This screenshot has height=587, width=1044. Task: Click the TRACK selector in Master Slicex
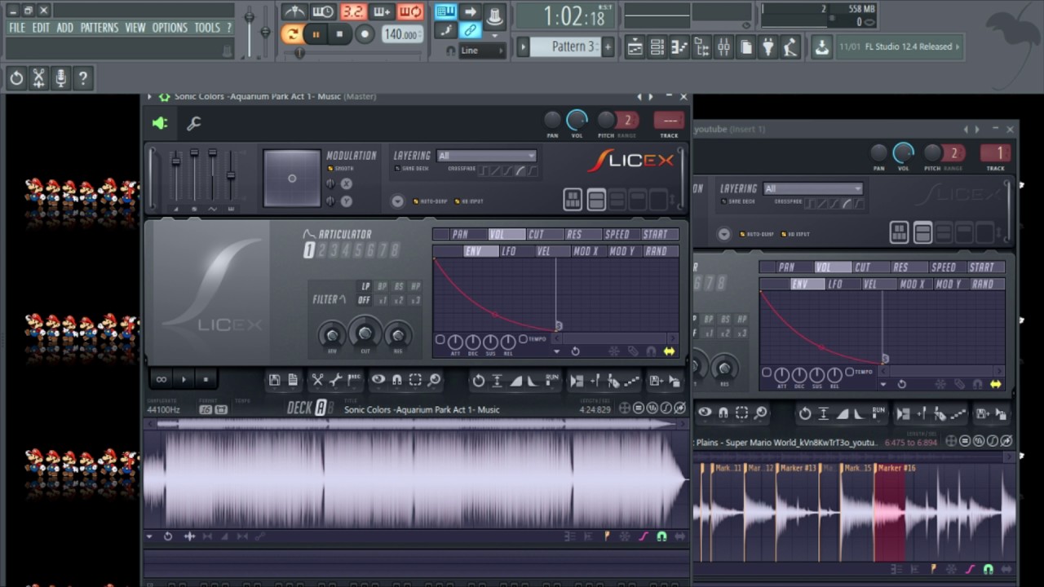pyautogui.click(x=670, y=121)
